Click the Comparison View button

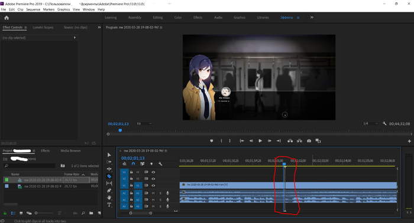318,141
